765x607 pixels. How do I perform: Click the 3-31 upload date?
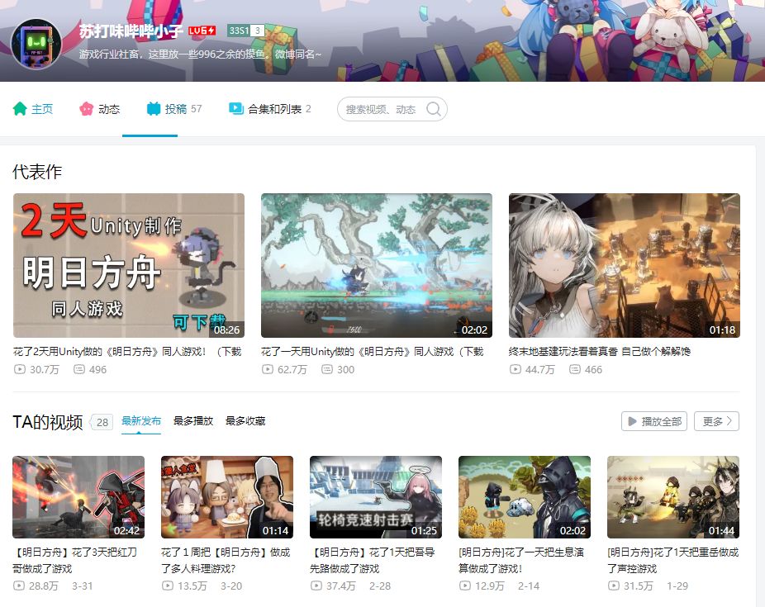coord(83,586)
